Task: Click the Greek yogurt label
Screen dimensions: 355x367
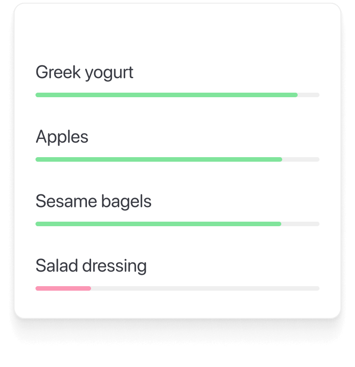Action: click(x=84, y=73)
